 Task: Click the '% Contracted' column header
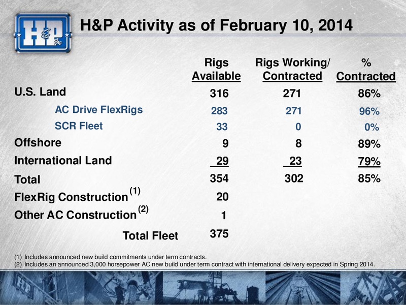(366, 69)
